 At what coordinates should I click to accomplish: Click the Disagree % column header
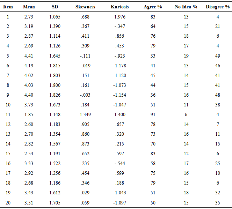pos(218,7)
